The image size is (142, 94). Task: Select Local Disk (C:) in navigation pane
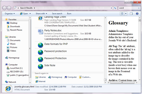[15, 68]
